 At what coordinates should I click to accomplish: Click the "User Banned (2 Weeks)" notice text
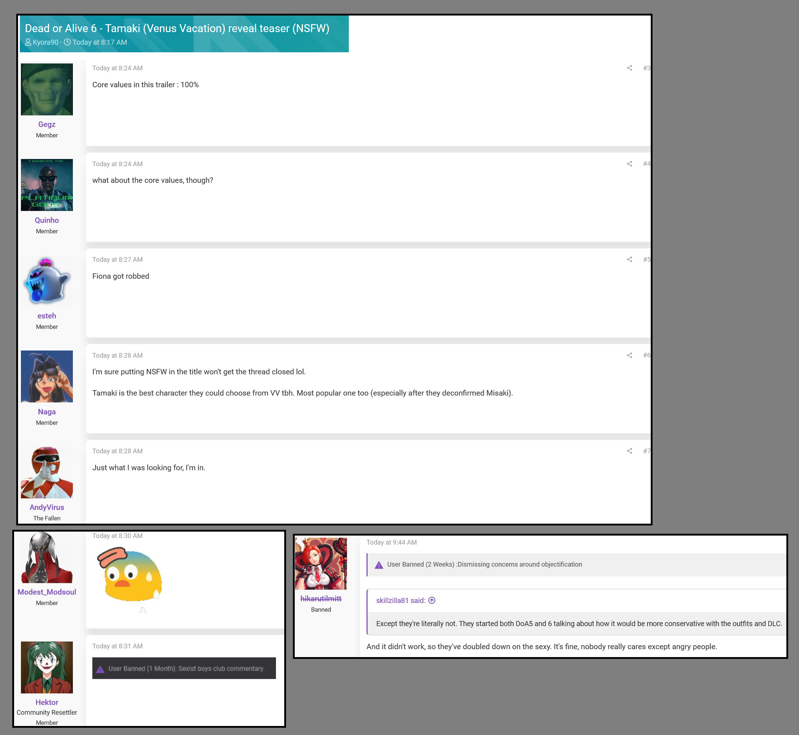pyautogui.click(x=484, y=565)
